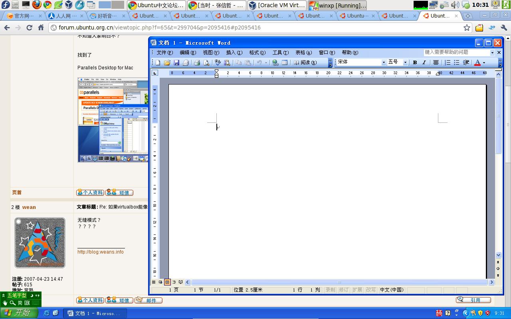The image size is (511, 319).
Task: Bookmark this page with the star icon
Action: pos(467,28)
